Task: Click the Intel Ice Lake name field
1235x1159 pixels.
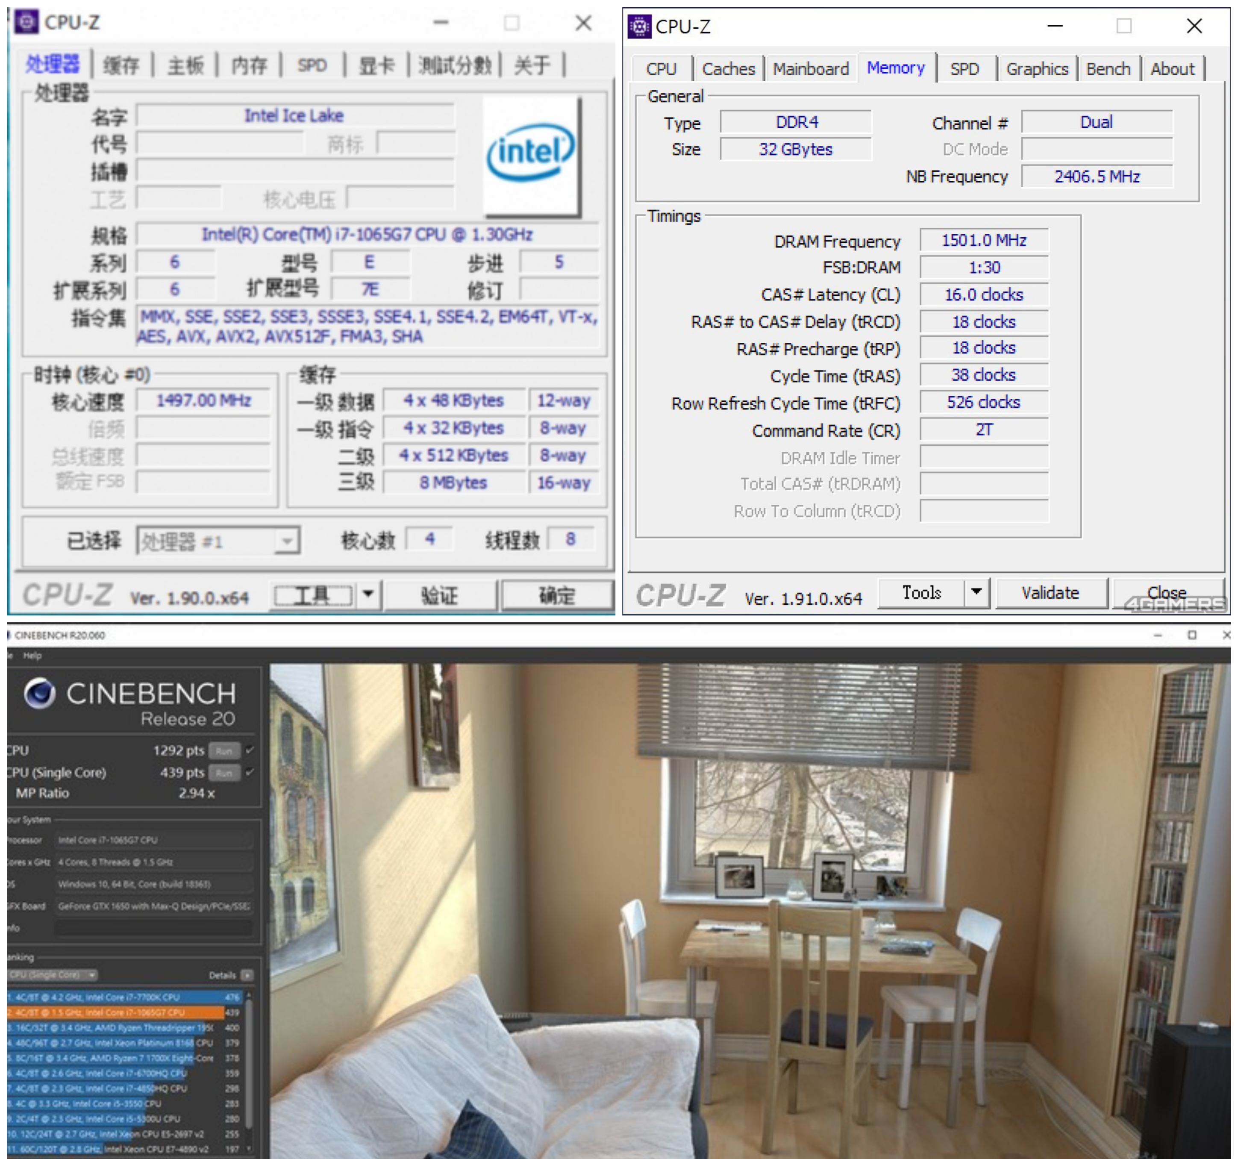Action: [x=295, y=115]
